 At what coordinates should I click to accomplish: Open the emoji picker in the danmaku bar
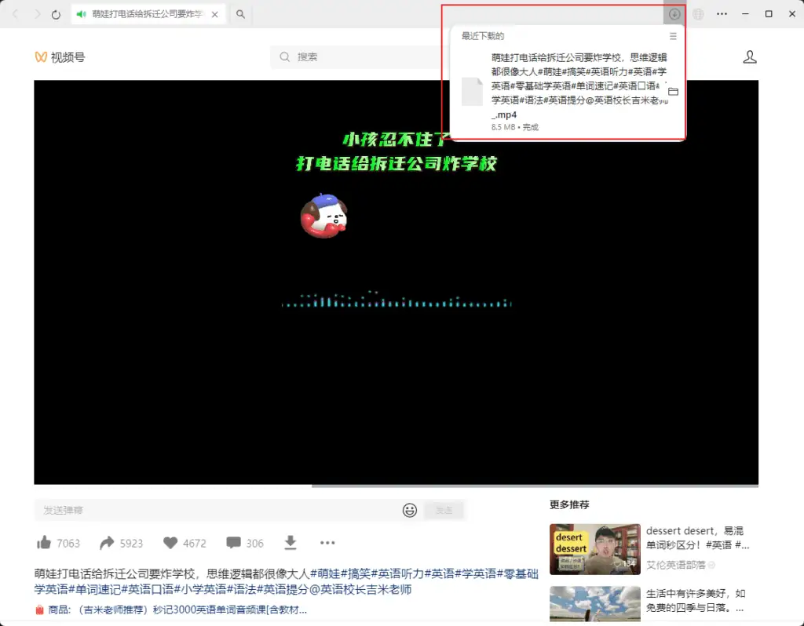[409, 510]
